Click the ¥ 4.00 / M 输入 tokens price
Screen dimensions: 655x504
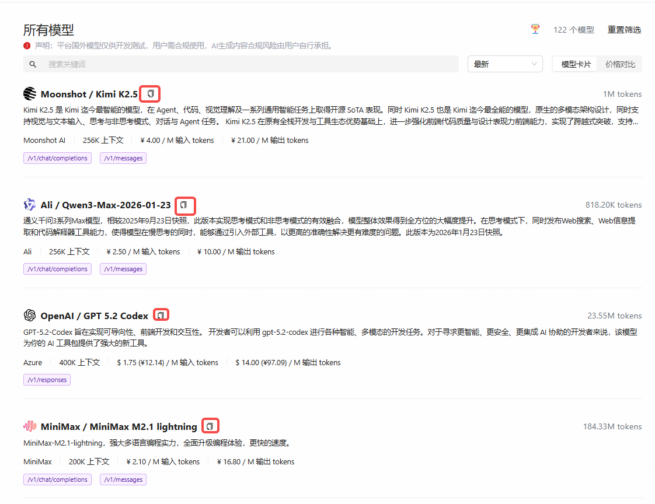pos(177,141)
